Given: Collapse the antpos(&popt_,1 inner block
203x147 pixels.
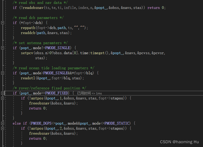Looking at the screenshot, I should pos(3,98).
